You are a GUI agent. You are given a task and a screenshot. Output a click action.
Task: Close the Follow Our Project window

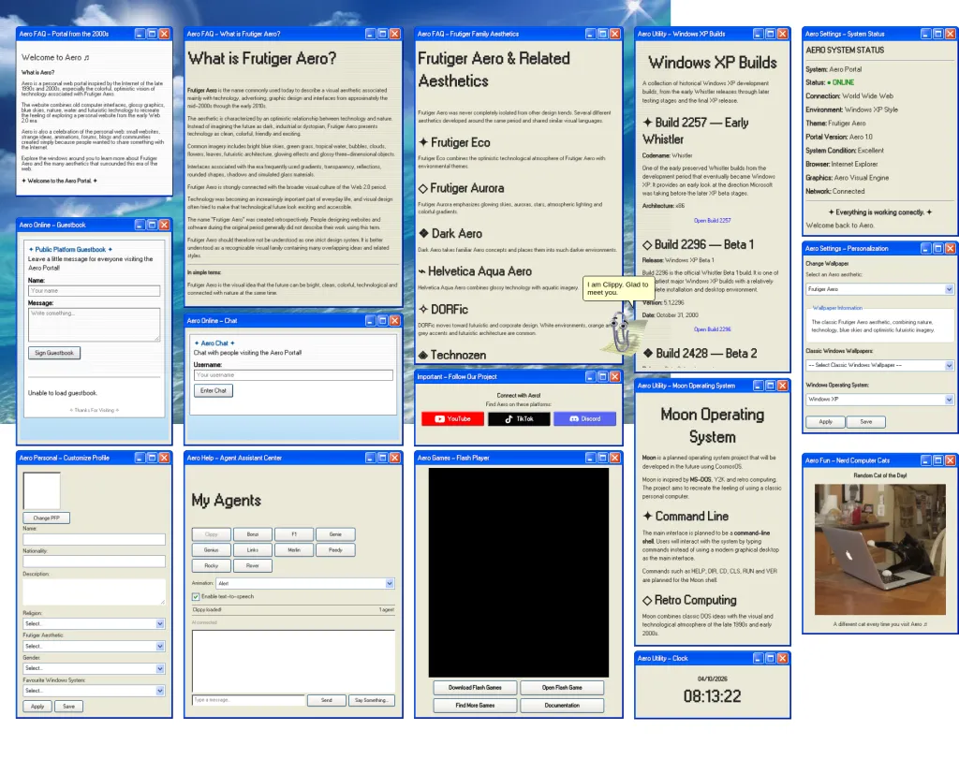(x=614, y=376)
